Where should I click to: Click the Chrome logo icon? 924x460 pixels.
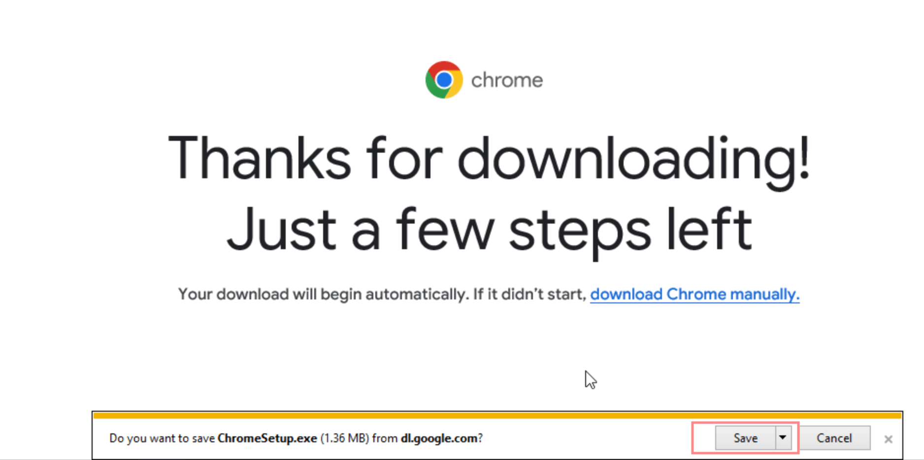[x=444, y=80]
